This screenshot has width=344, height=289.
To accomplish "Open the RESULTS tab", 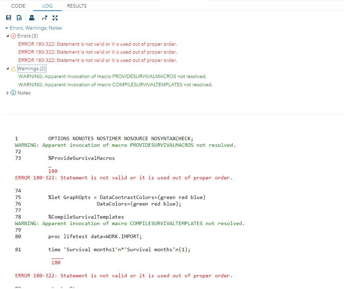I will click(x=76, y=6).
